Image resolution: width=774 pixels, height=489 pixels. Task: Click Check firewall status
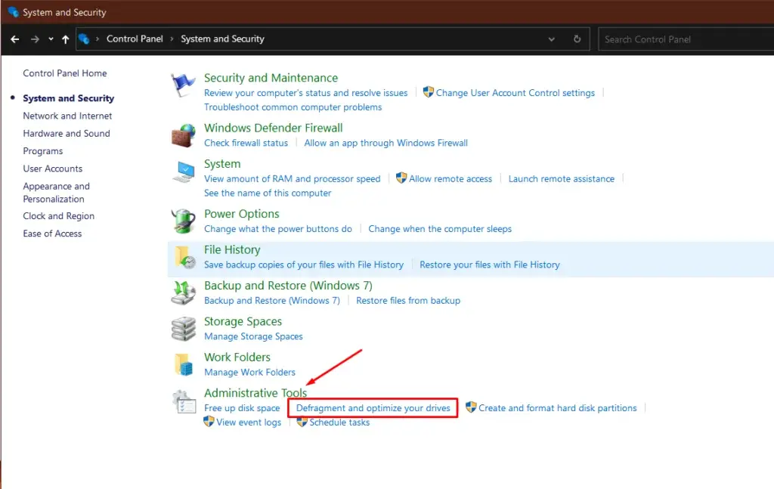tap(246, 143)
